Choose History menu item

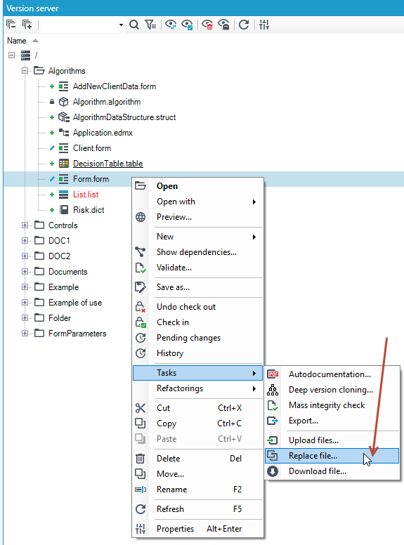(x=198, y=353)
